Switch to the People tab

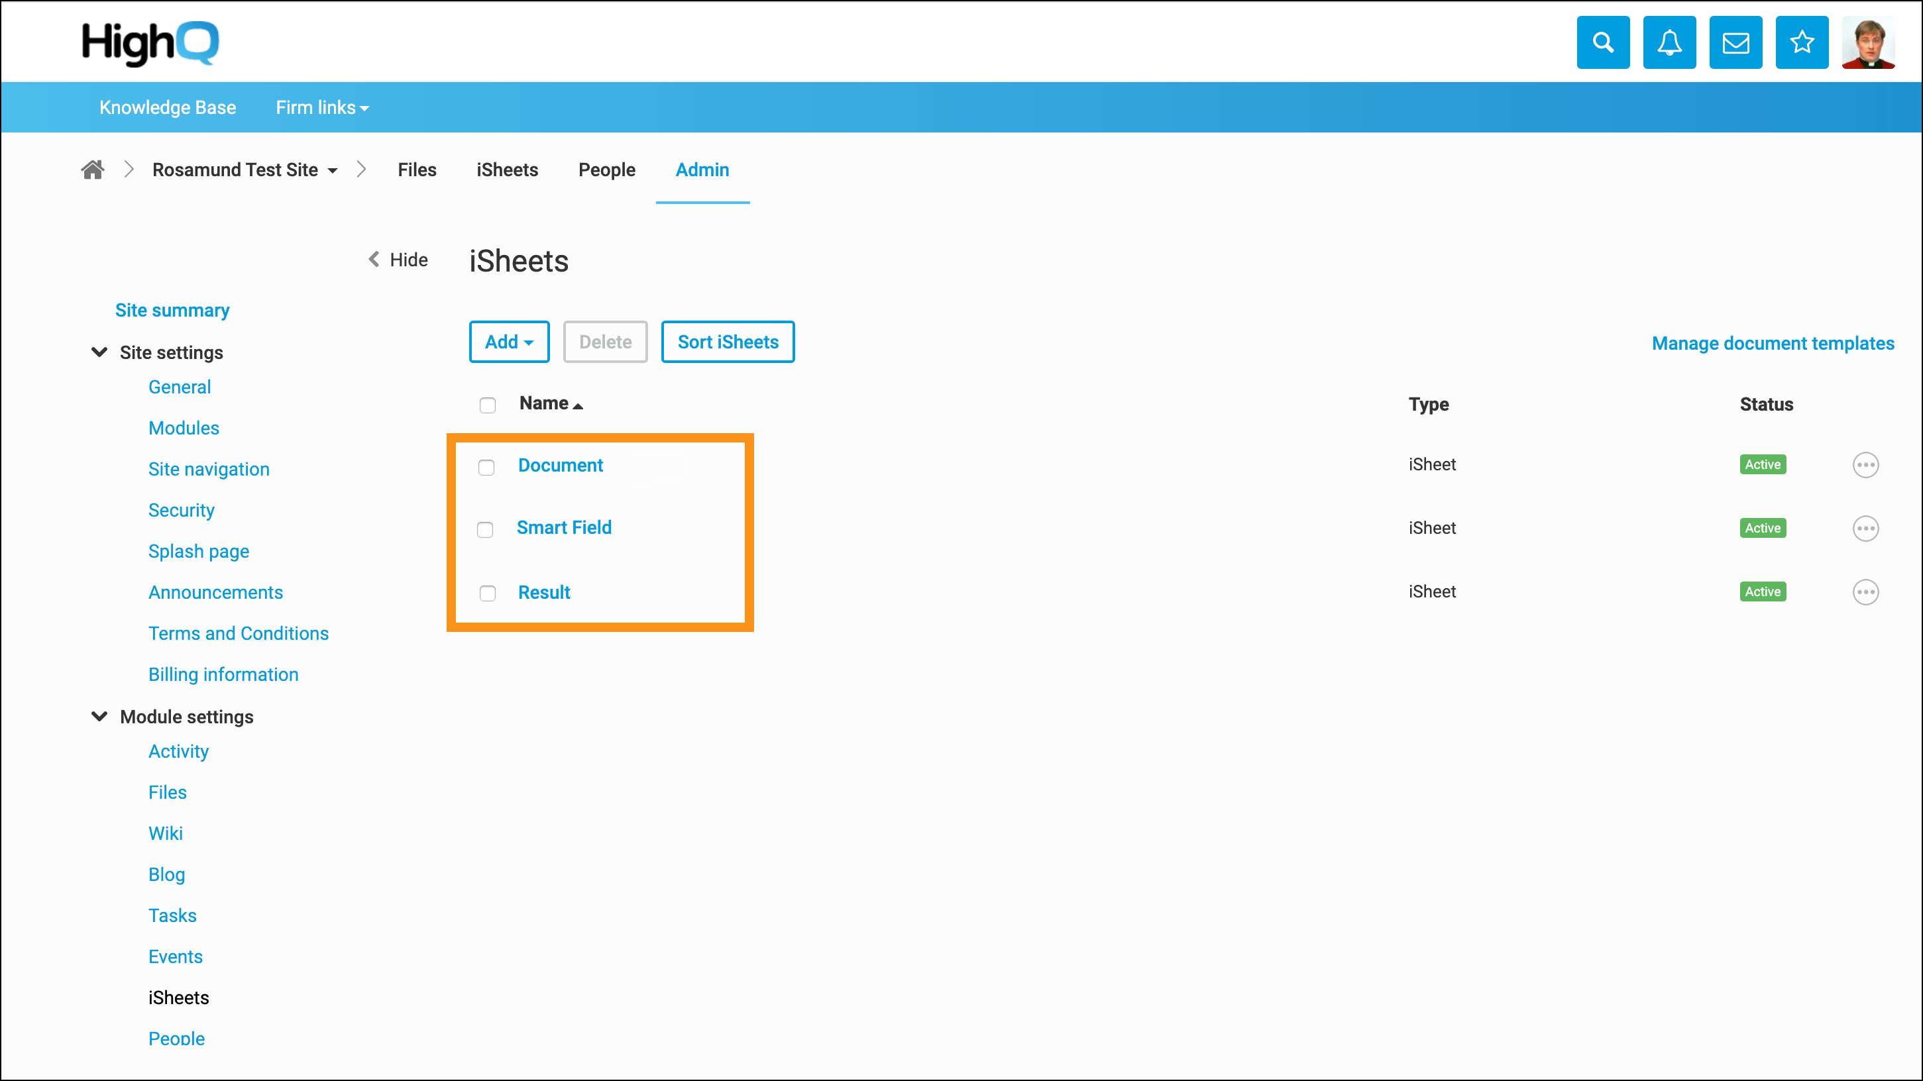tap(606, 170)
